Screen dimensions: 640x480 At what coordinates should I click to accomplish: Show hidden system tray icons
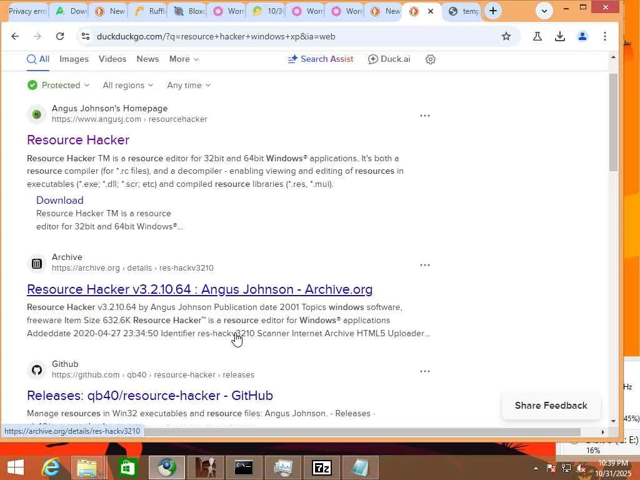[536, 468]
